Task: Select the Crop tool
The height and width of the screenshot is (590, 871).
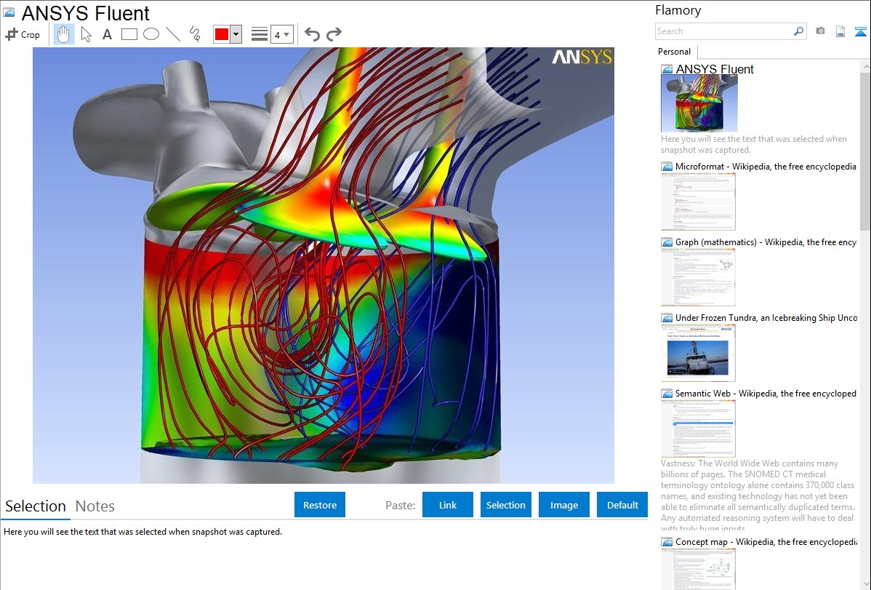Action: click(x=23, y=34)
